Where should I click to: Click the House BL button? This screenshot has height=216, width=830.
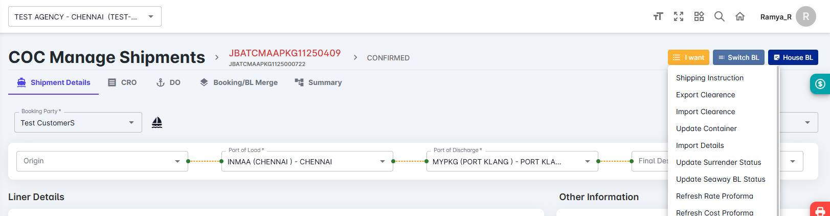(x=793, y=57)
